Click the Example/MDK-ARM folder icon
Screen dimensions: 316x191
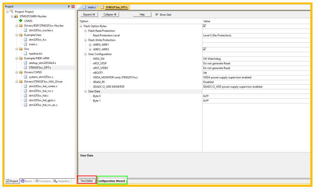[x=21, y=58]
